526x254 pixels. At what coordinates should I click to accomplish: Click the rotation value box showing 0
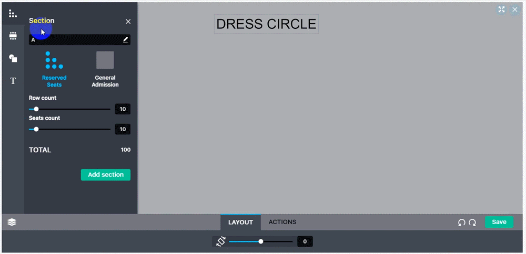pyautogui.click(x=305, y=241)
